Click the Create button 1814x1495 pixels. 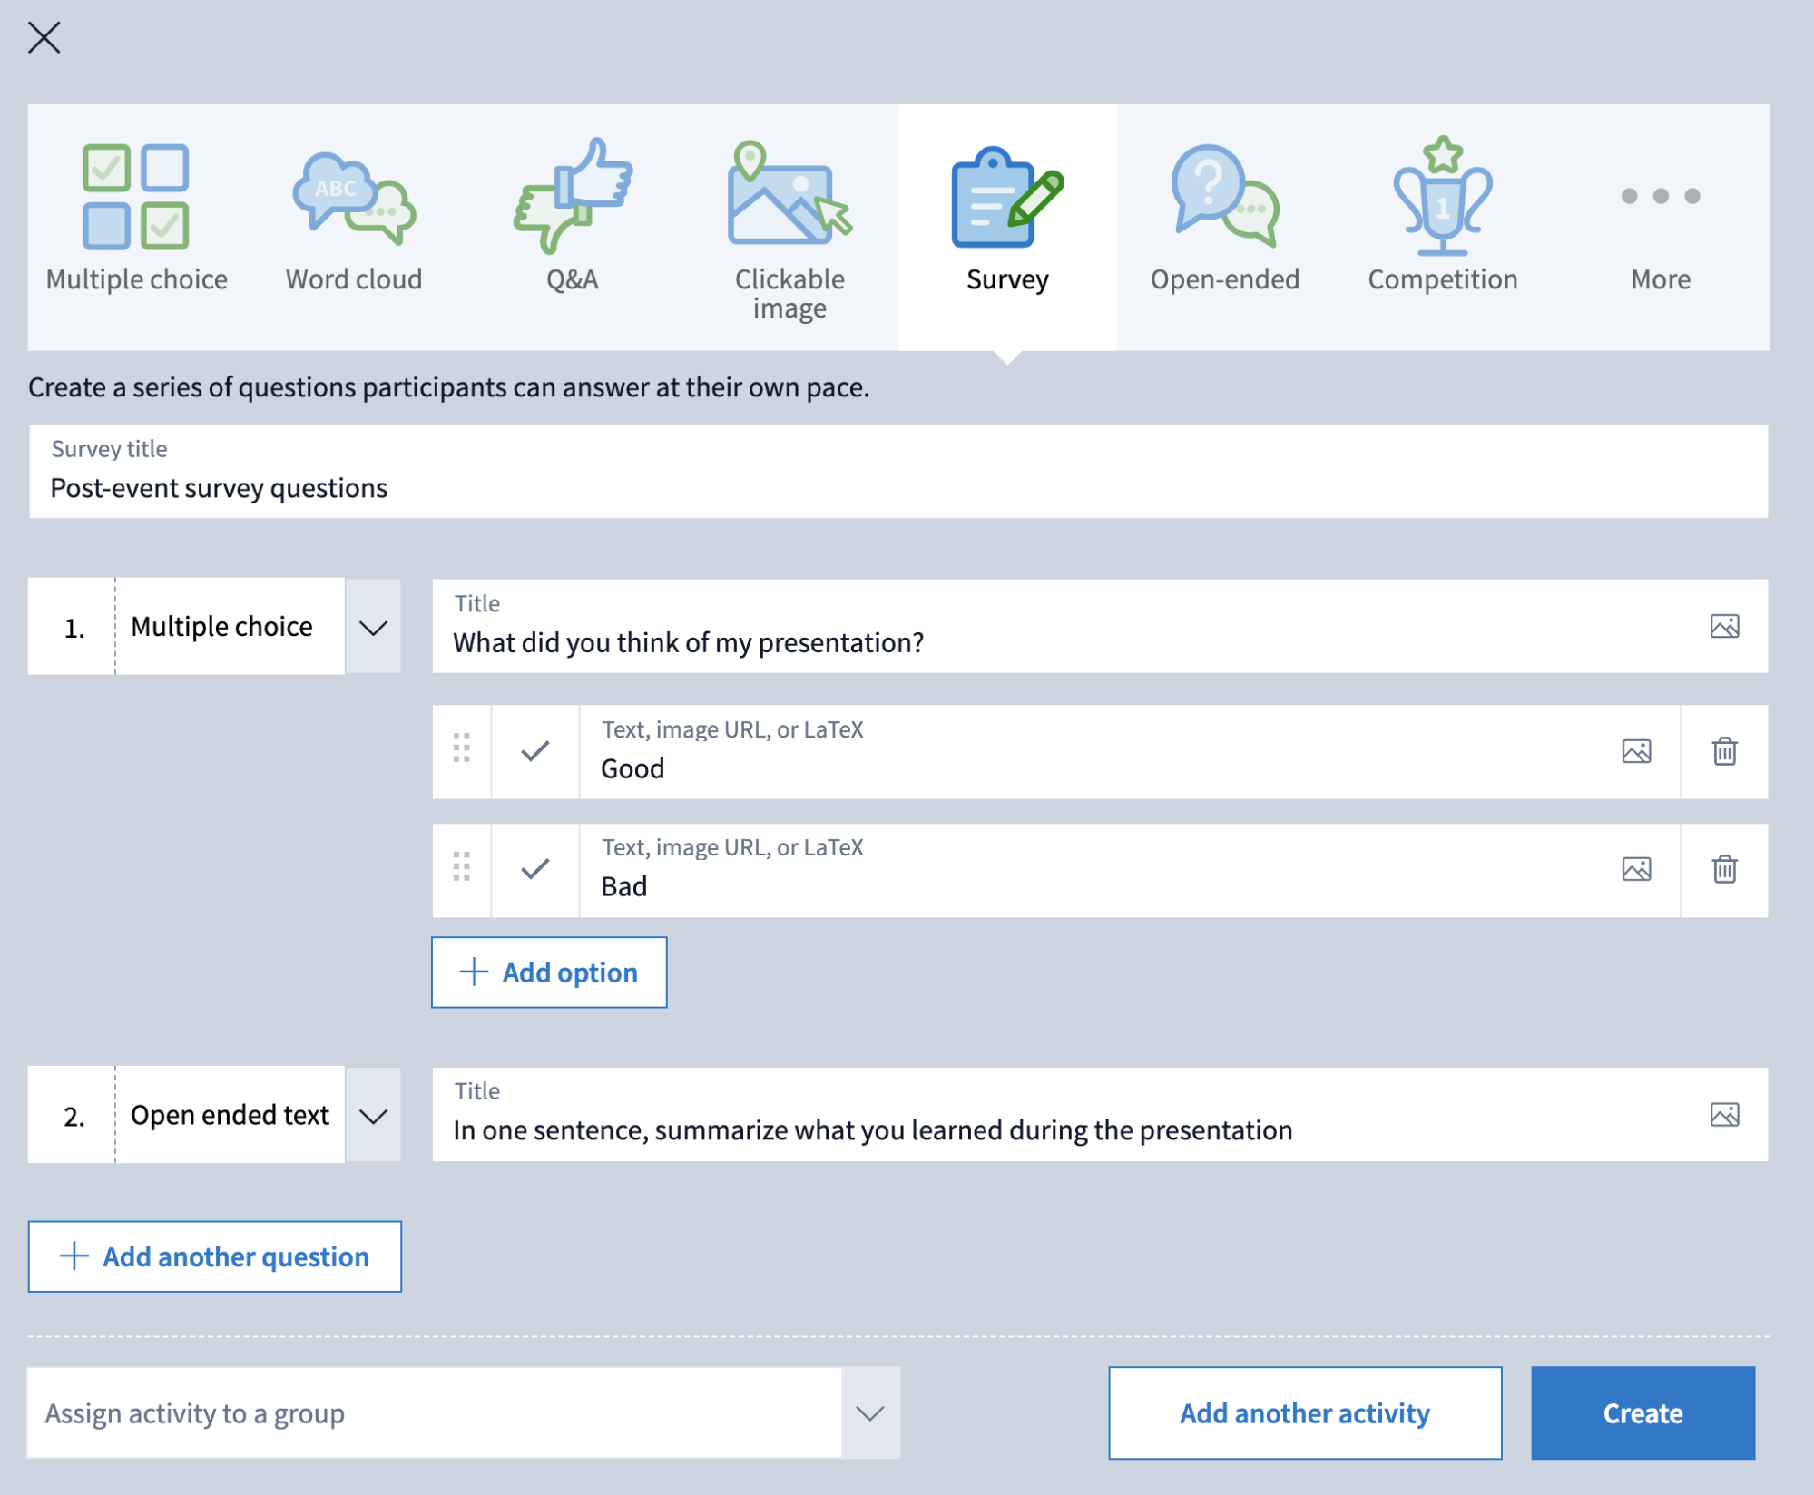coord(1642,1412)
